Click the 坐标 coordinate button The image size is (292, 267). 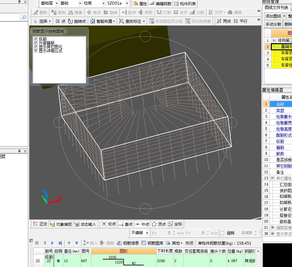[x=175, y=224]
